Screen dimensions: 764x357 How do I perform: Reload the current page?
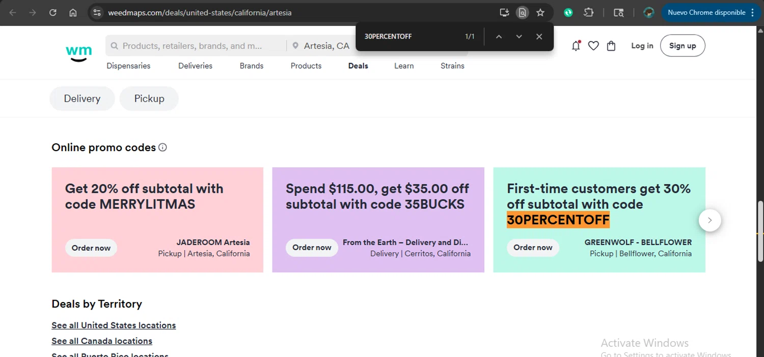point(53,13)
